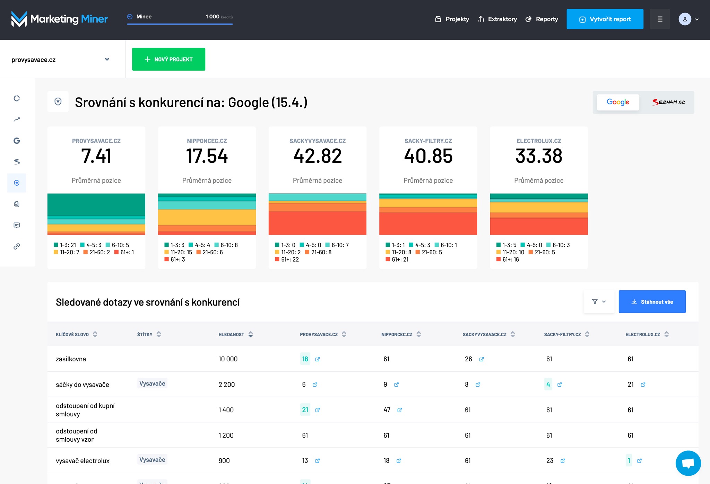Open external link next to nipponcec position 47
The image size is (710, 484).
[x=399, y=410]
